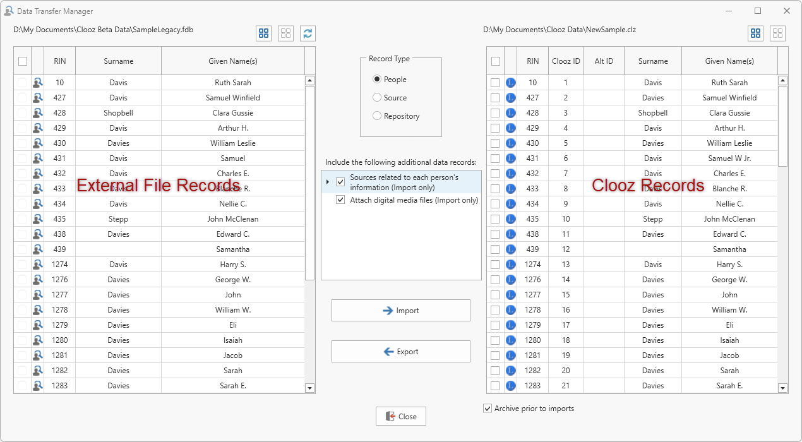Select the Source record type
This screenshot has width=802, height=442.
point(377,98)
